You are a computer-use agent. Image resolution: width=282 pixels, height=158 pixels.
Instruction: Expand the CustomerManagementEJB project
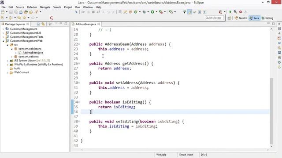3,33
